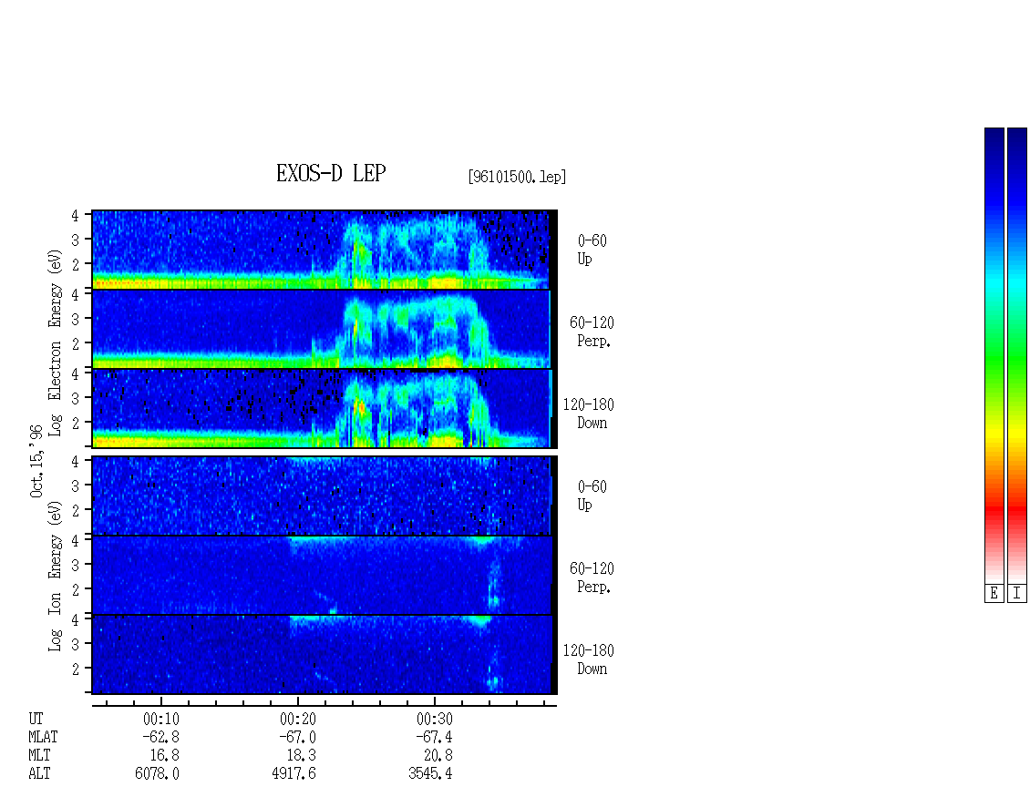Select the ion 0-60 Up spectrogram panel
The width and height of the screenshot is (1030, 797).
(324, 496)
